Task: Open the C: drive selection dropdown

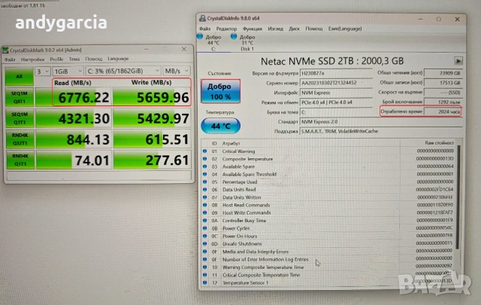Action: click(123, 71)
